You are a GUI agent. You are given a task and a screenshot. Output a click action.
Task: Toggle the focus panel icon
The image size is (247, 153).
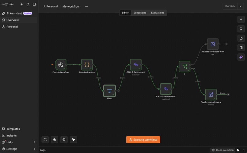coord(241,48)
